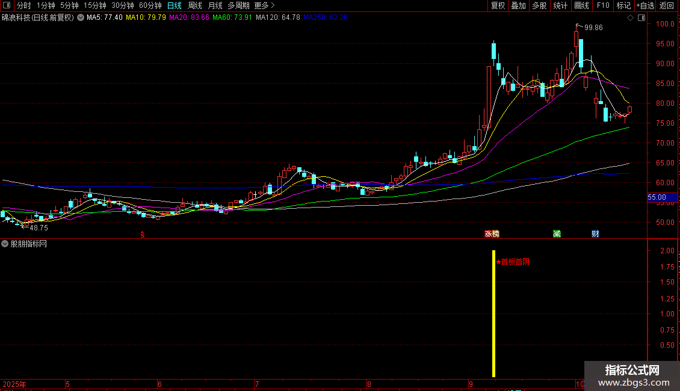Click the 48.75 low price label
The image size is (680, 391).
(39, 227)
